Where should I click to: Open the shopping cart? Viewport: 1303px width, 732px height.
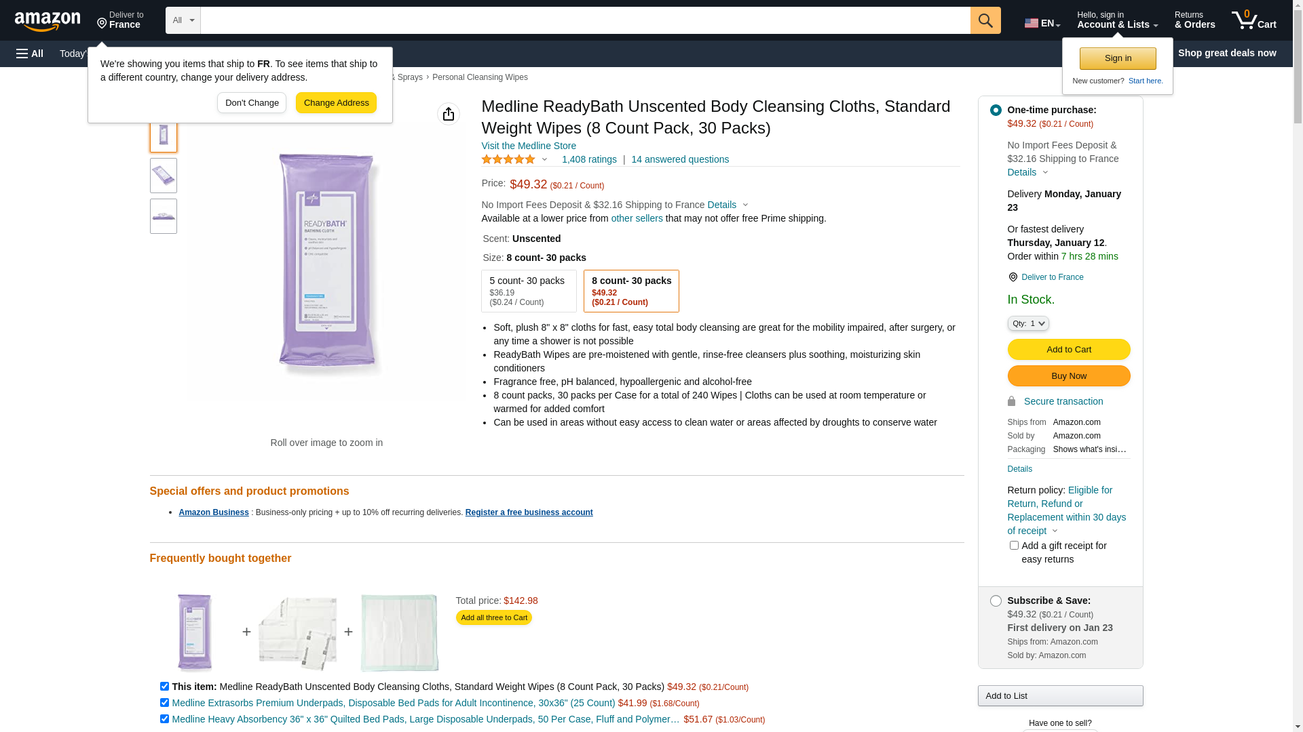(1254, 20)
